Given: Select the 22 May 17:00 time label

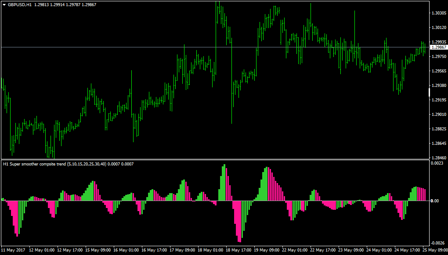Looking at the screenshot, I should point(323,250).
